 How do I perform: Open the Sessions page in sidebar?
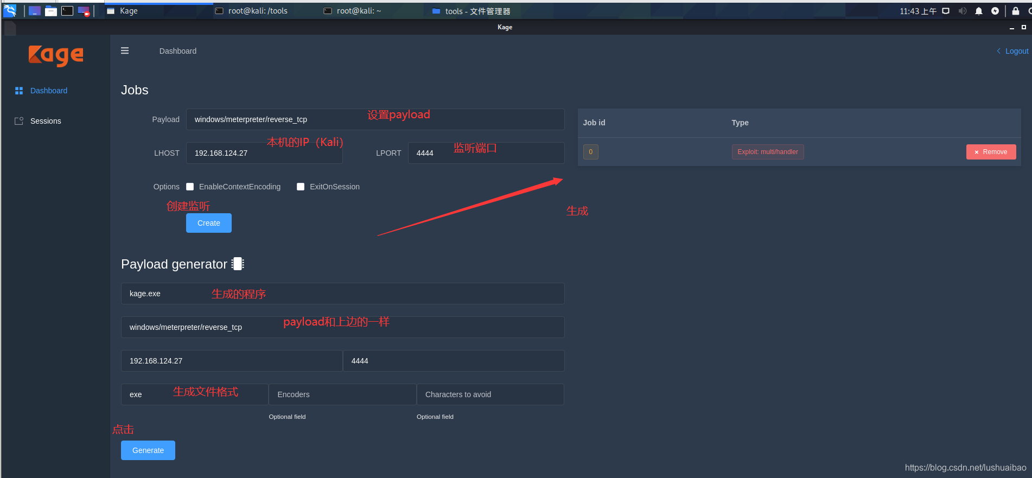(x=46, y=121)
